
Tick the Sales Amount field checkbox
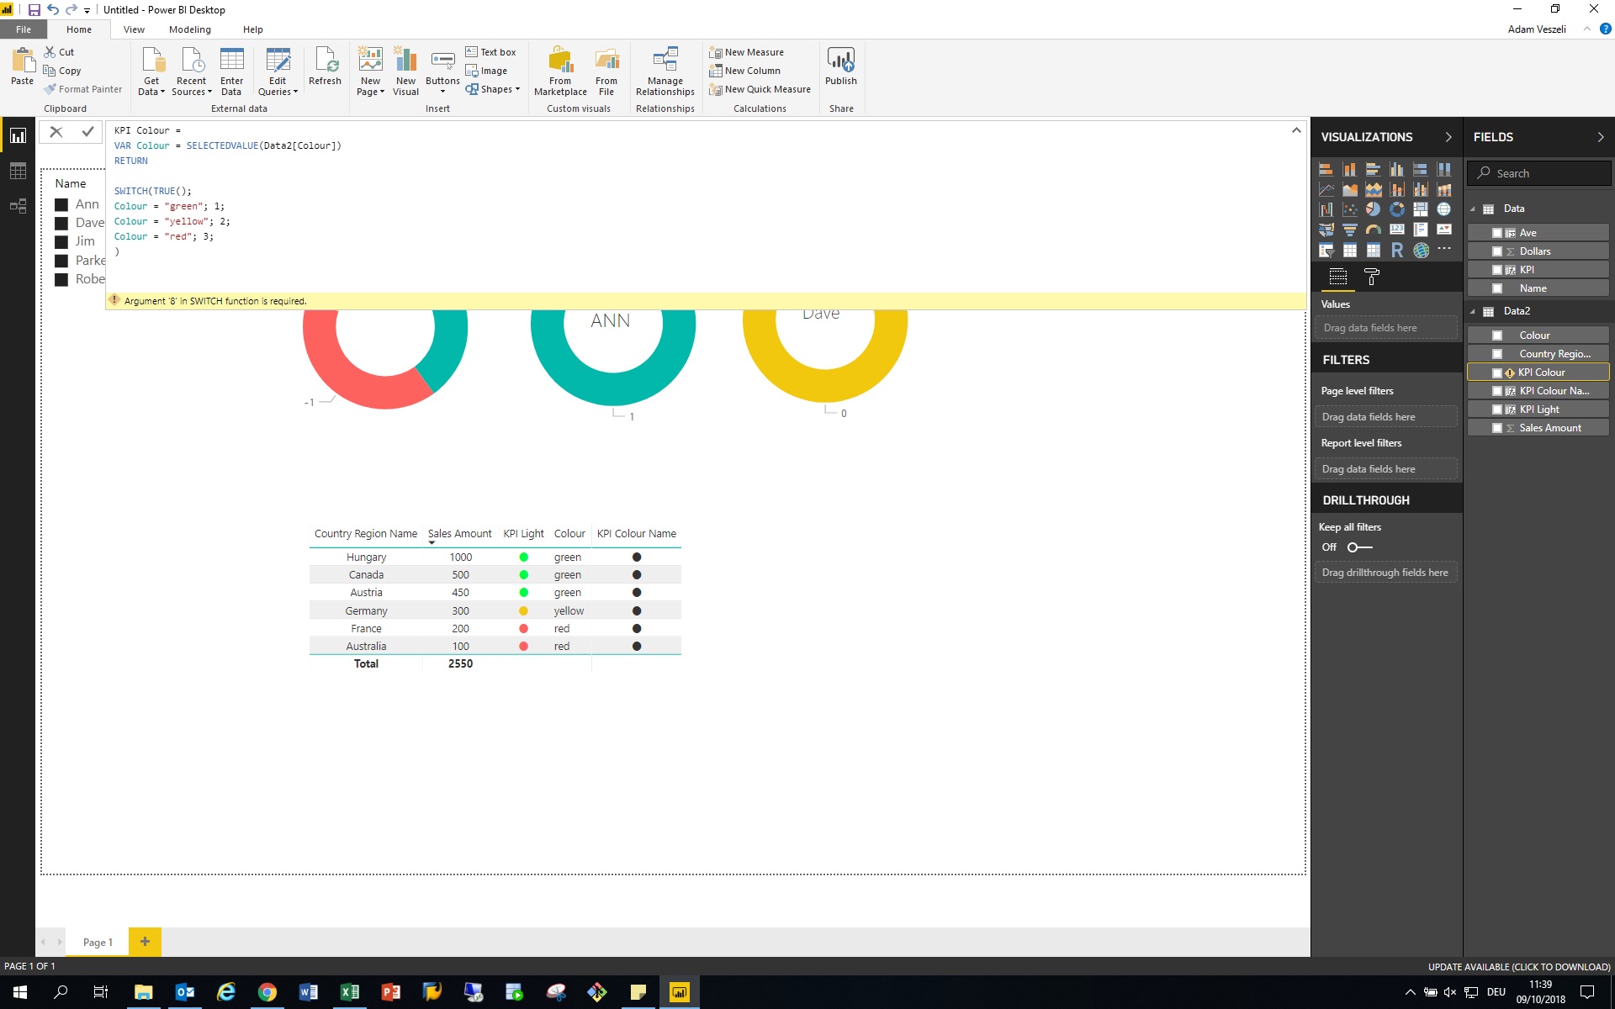click(x=1497, y=428)
